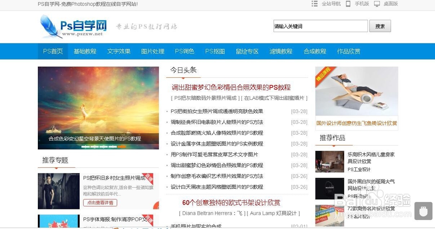
Task: Click slideshow caption 合成色彩变幻星空背景天使图片的PS教程
Action: (x=94, y=139)
